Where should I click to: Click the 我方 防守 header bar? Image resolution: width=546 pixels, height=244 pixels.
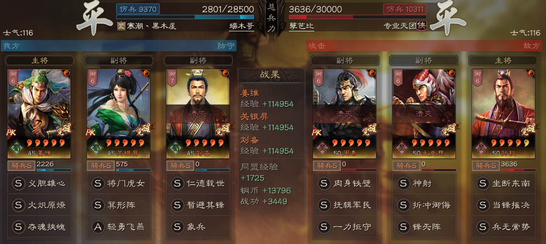click(x=119, y=46)
